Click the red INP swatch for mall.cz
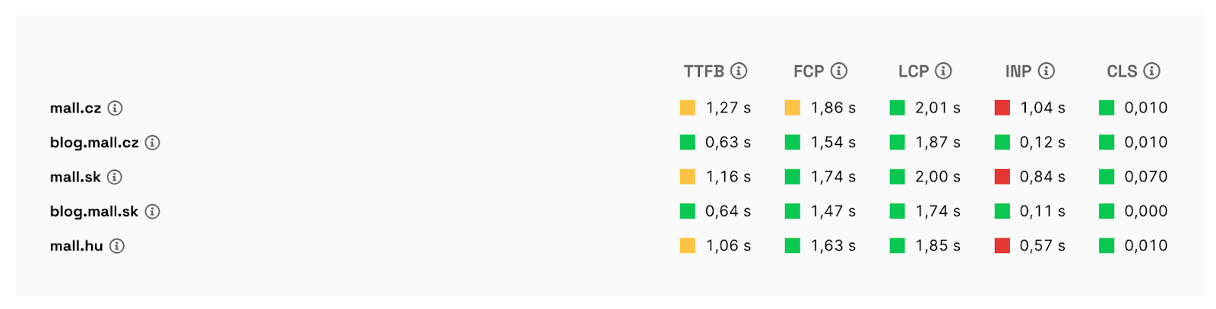The height and width of the screenshot is (309, 1216). point(1002,108)
